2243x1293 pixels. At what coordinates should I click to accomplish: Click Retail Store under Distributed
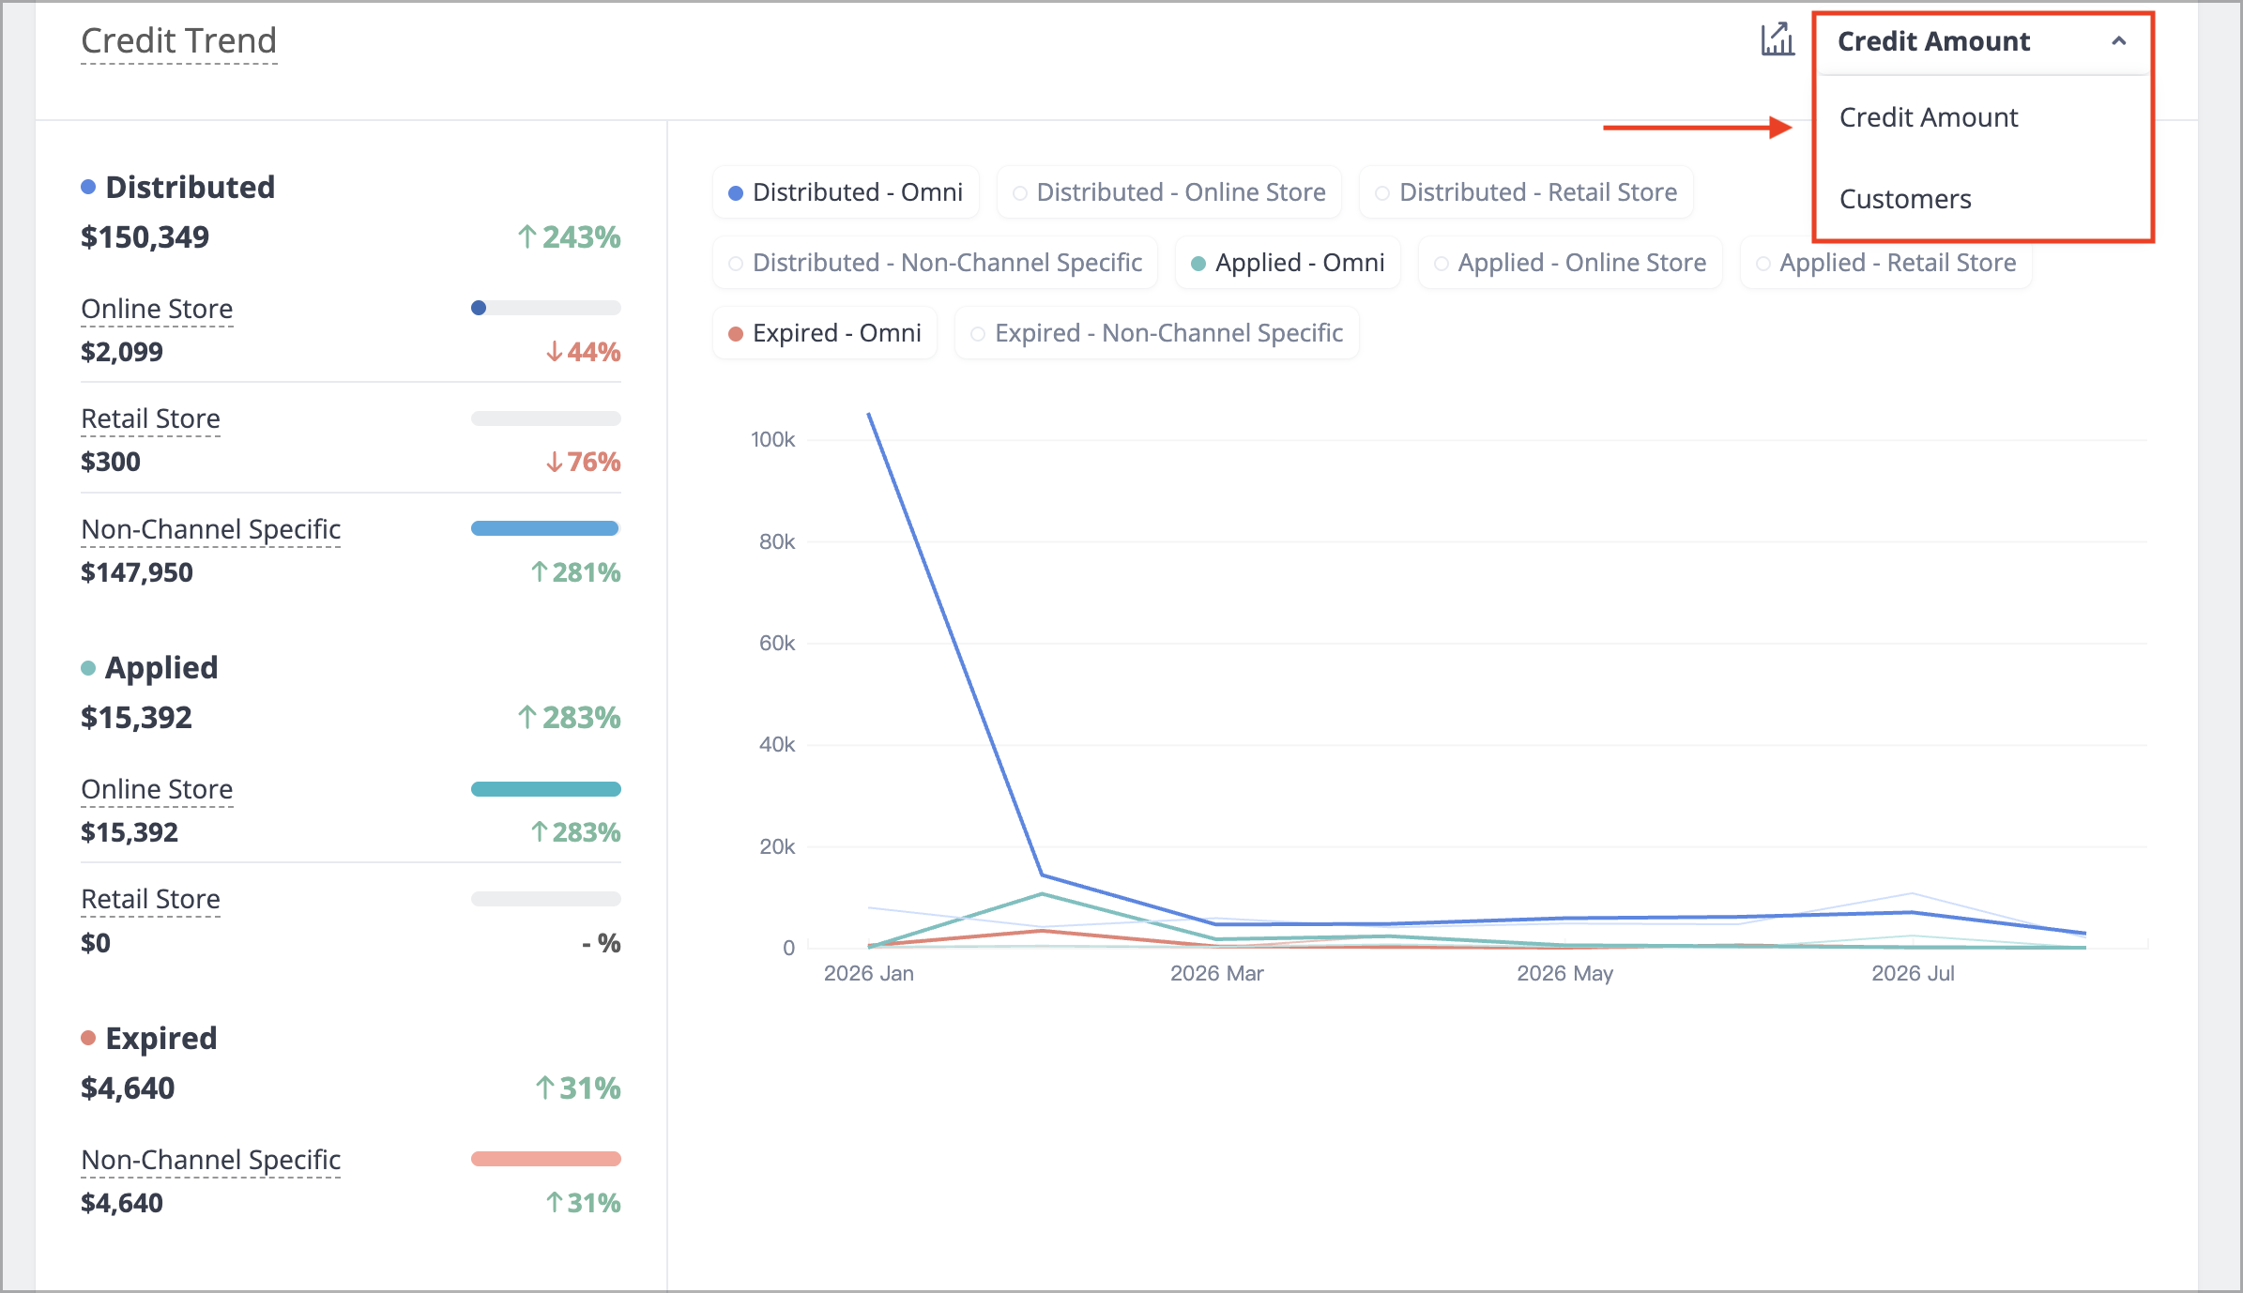[150, 418]
